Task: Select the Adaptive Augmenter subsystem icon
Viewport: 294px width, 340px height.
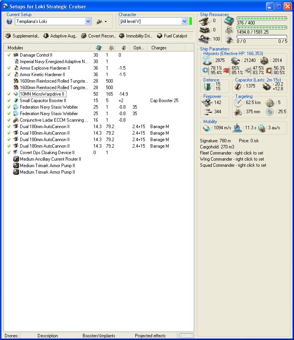Action: click(46, 36)
